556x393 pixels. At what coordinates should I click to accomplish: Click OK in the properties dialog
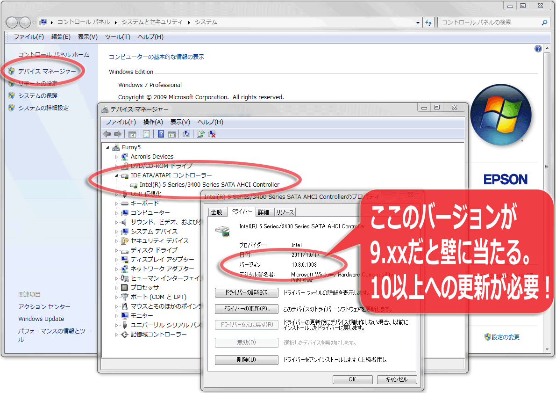pos(352,379)
